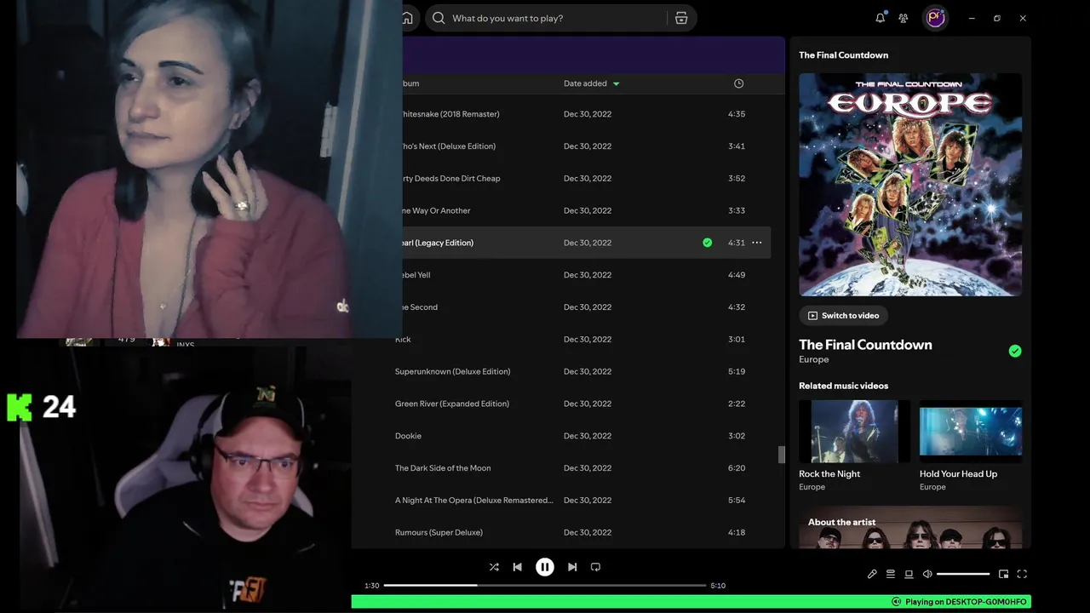Screen dimensions: 1090x613
Task: Open the artist Europe under the song title
Action: click(x=813, y=359)
